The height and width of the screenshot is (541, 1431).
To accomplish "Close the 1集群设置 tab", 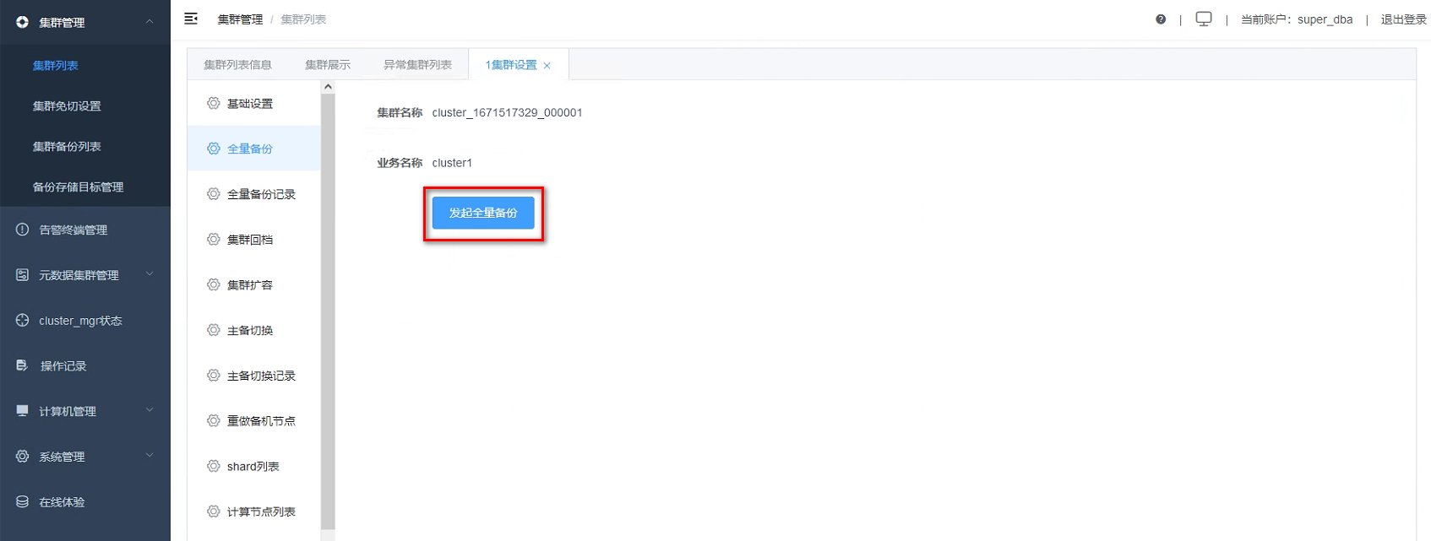I will pyautogui.click(x=547, y=66).
